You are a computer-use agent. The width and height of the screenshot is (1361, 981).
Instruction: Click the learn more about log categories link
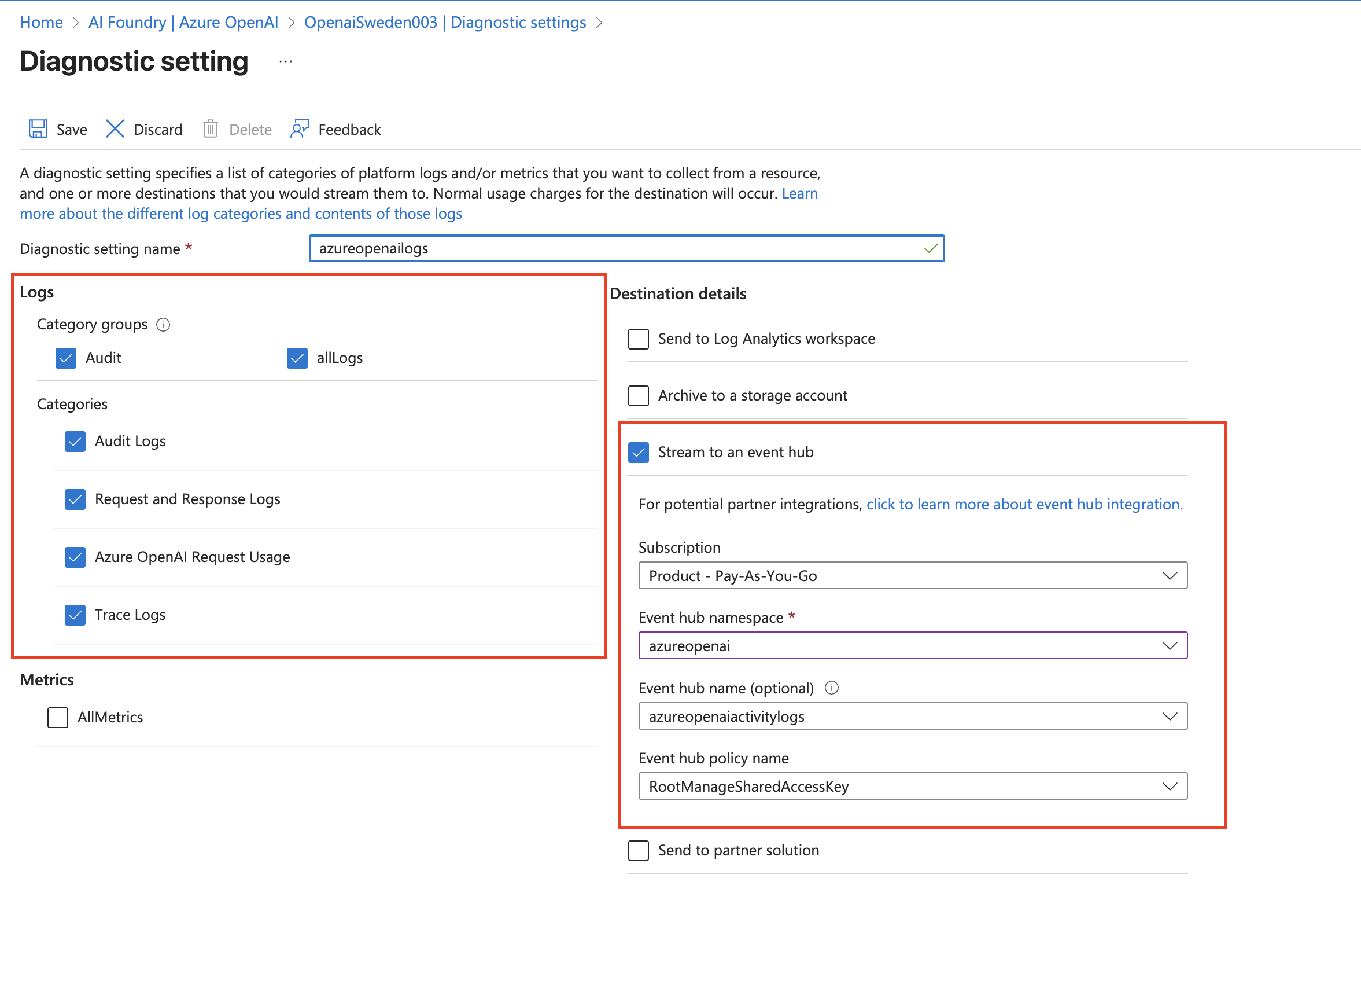click(x=240, y=213)
